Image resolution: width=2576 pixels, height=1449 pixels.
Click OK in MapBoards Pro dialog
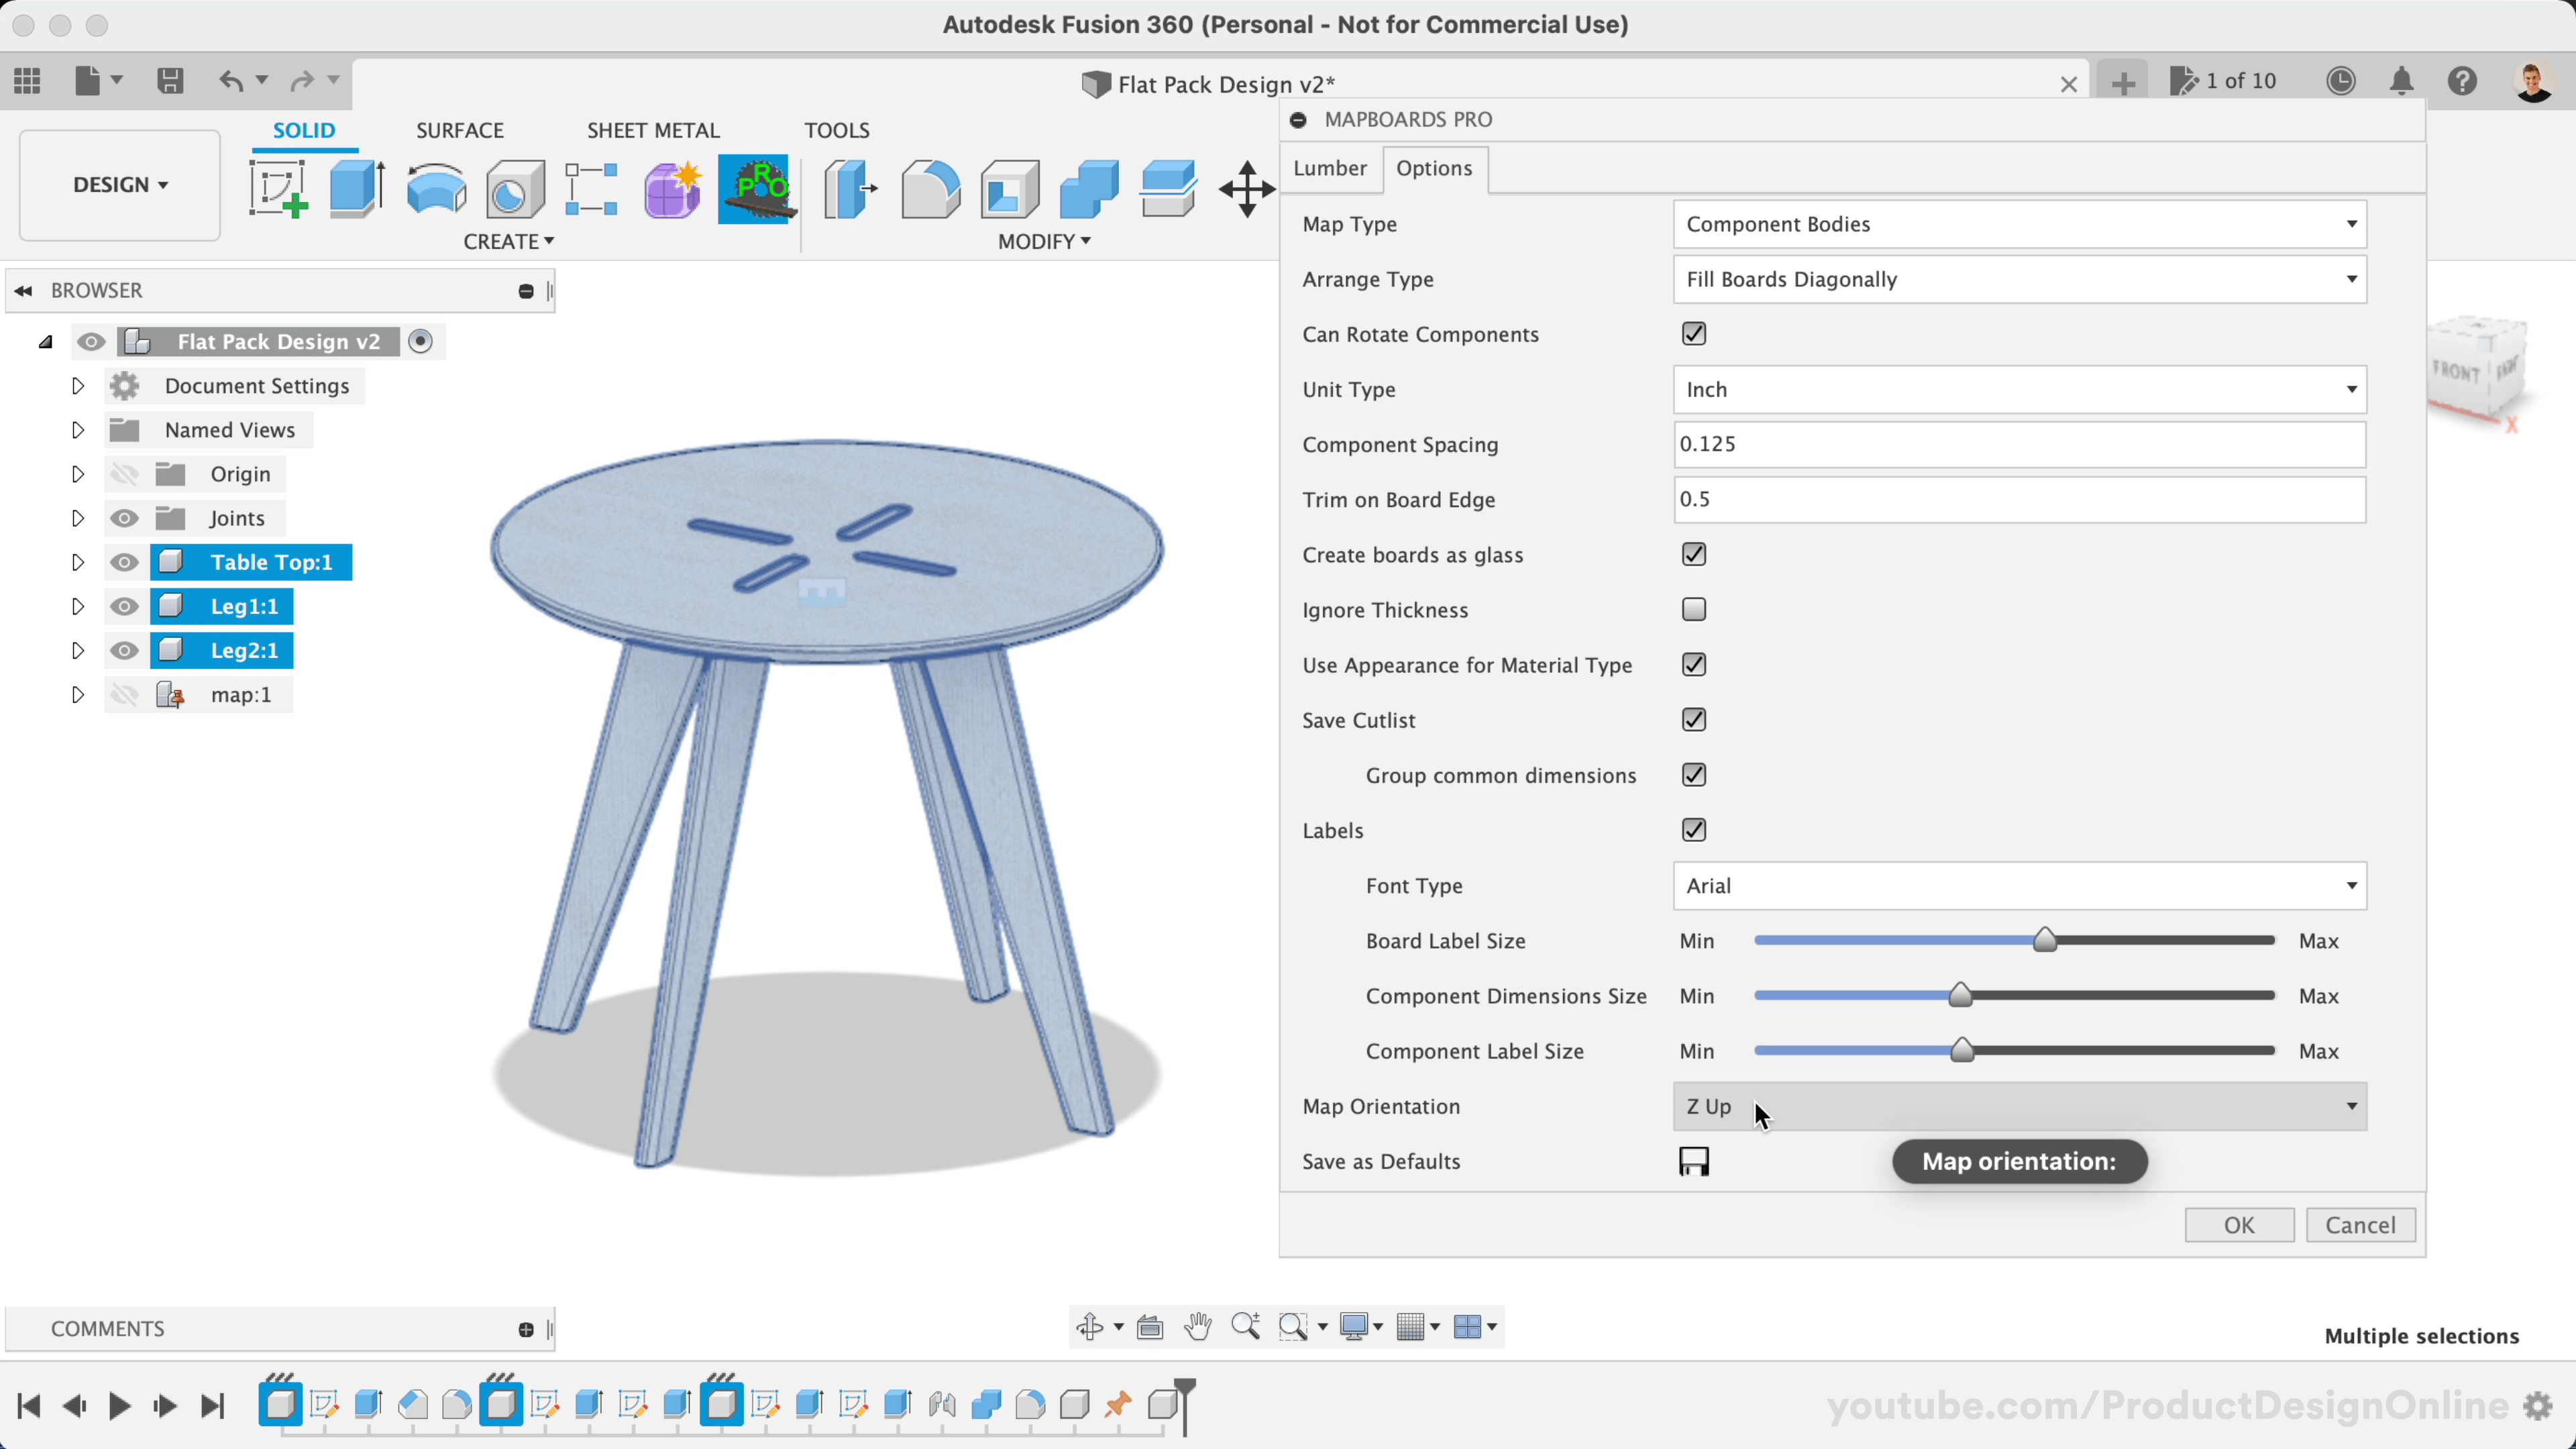[2239, 1225]
